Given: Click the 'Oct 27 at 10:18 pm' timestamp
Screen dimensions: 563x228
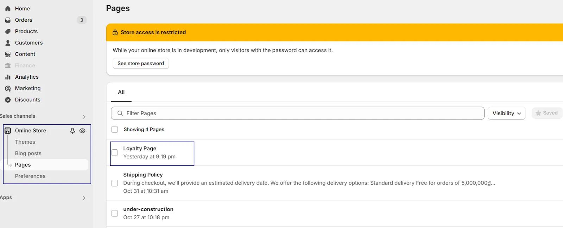Looking at the screenshot, I should (x=146, y=217).
